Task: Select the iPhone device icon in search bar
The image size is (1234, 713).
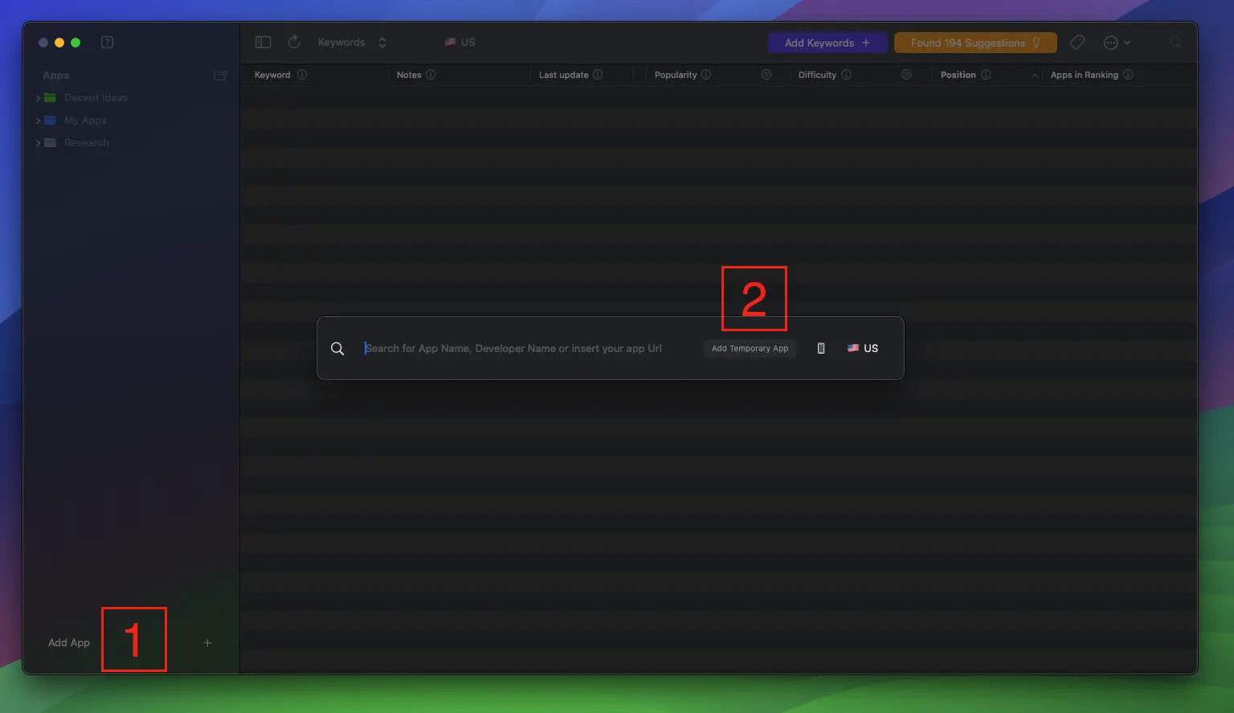Action: 820,348
